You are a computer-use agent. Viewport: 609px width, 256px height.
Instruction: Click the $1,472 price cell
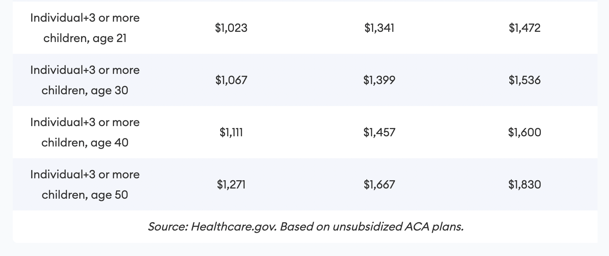pyautogui.click(x=525, y=28)
